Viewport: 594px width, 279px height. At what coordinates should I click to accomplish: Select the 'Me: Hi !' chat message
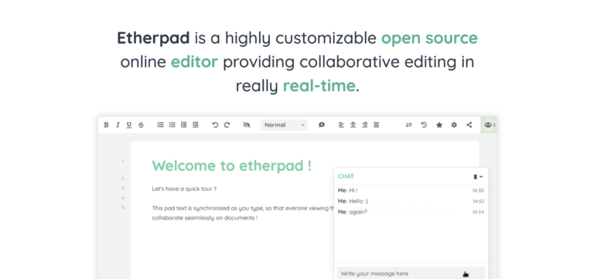click(348, 190)
